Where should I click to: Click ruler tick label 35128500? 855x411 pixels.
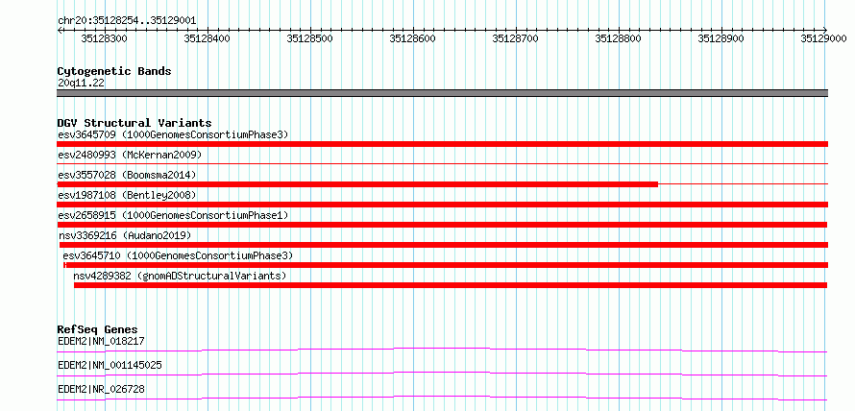[x=309, y=38]
